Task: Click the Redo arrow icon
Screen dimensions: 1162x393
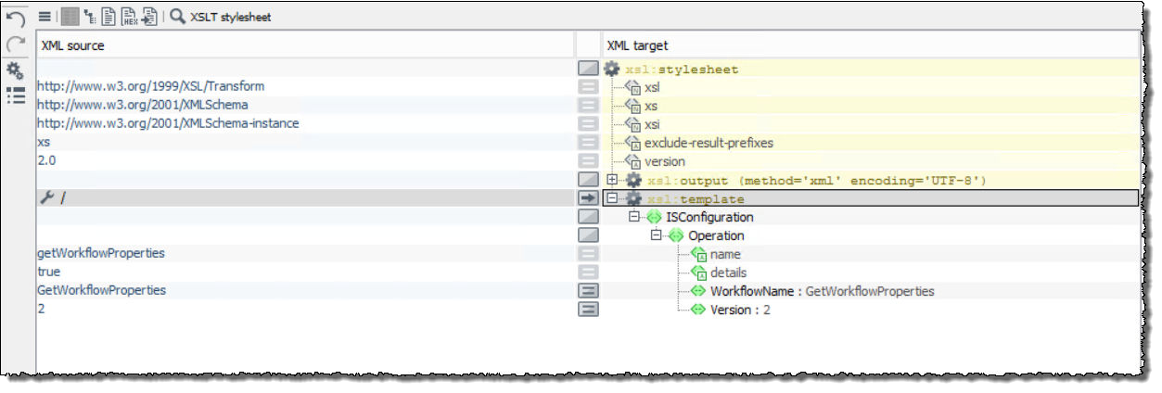Action: click(16, 44)
